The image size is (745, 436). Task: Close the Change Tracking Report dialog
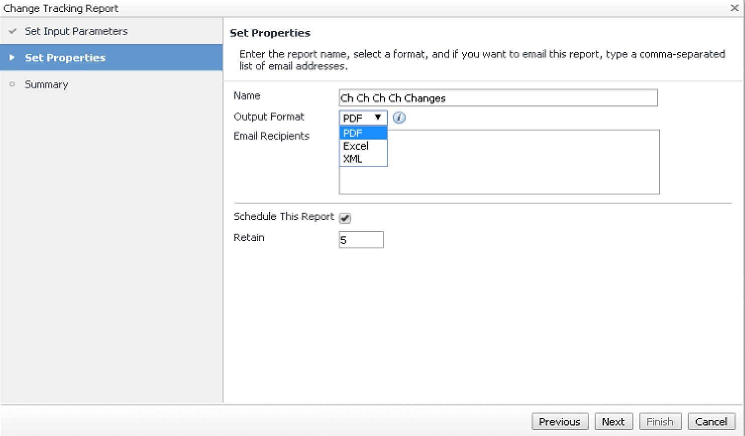734,8
